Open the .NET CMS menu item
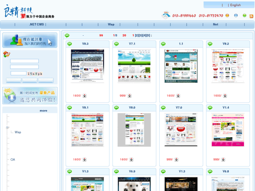255x191 pixels. click(x=36, y=25)
